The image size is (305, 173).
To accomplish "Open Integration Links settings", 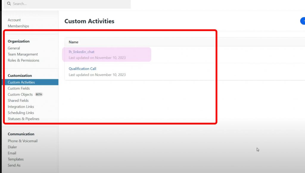I will tap(21, 106).
